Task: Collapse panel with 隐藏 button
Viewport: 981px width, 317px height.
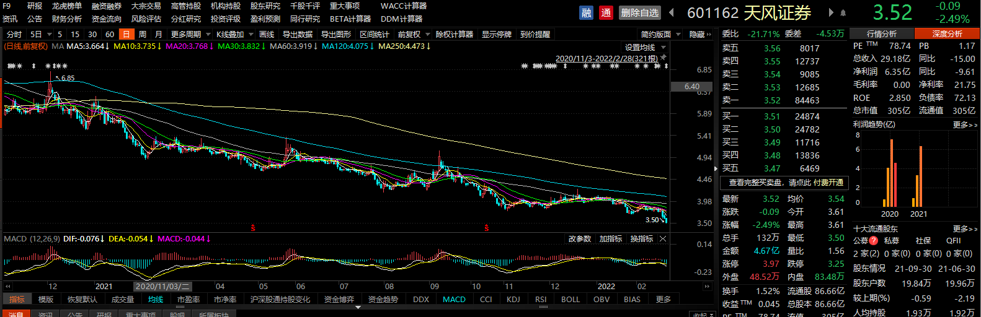Action: (700, 35)
